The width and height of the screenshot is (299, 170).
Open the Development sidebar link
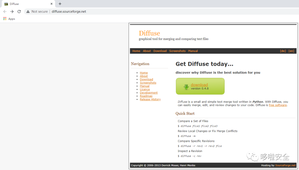[x=149, y=93]
